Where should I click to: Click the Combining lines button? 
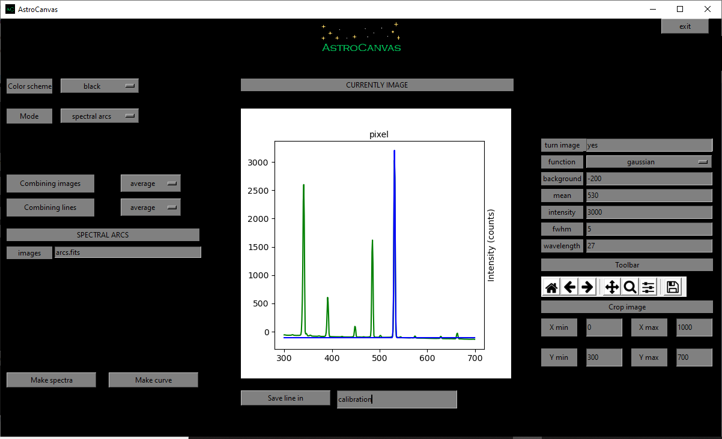pyautogui.click(x=50, y=208)
